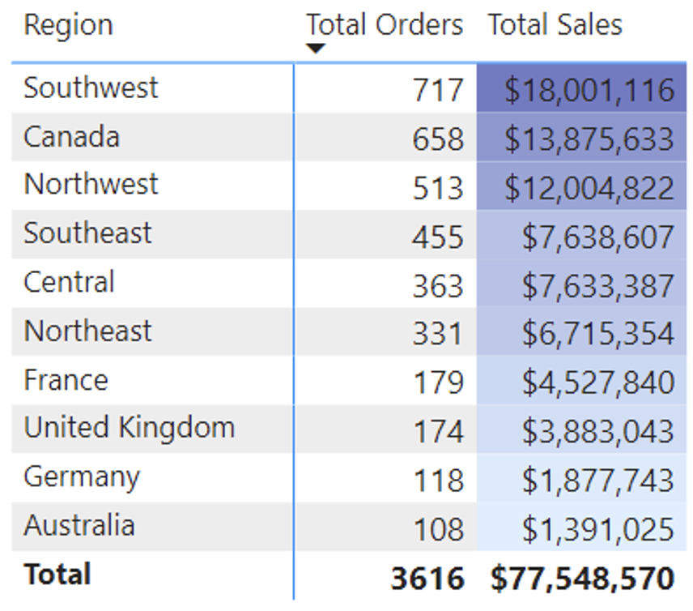The width and height of the screenshot is (693, 611).
Task: Sort by the Total Sales column header
Action: tap(555, 24)
